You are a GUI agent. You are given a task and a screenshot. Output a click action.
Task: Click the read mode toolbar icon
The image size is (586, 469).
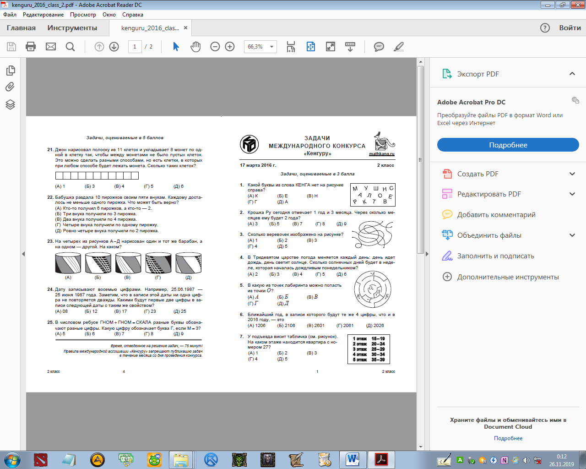350,47
